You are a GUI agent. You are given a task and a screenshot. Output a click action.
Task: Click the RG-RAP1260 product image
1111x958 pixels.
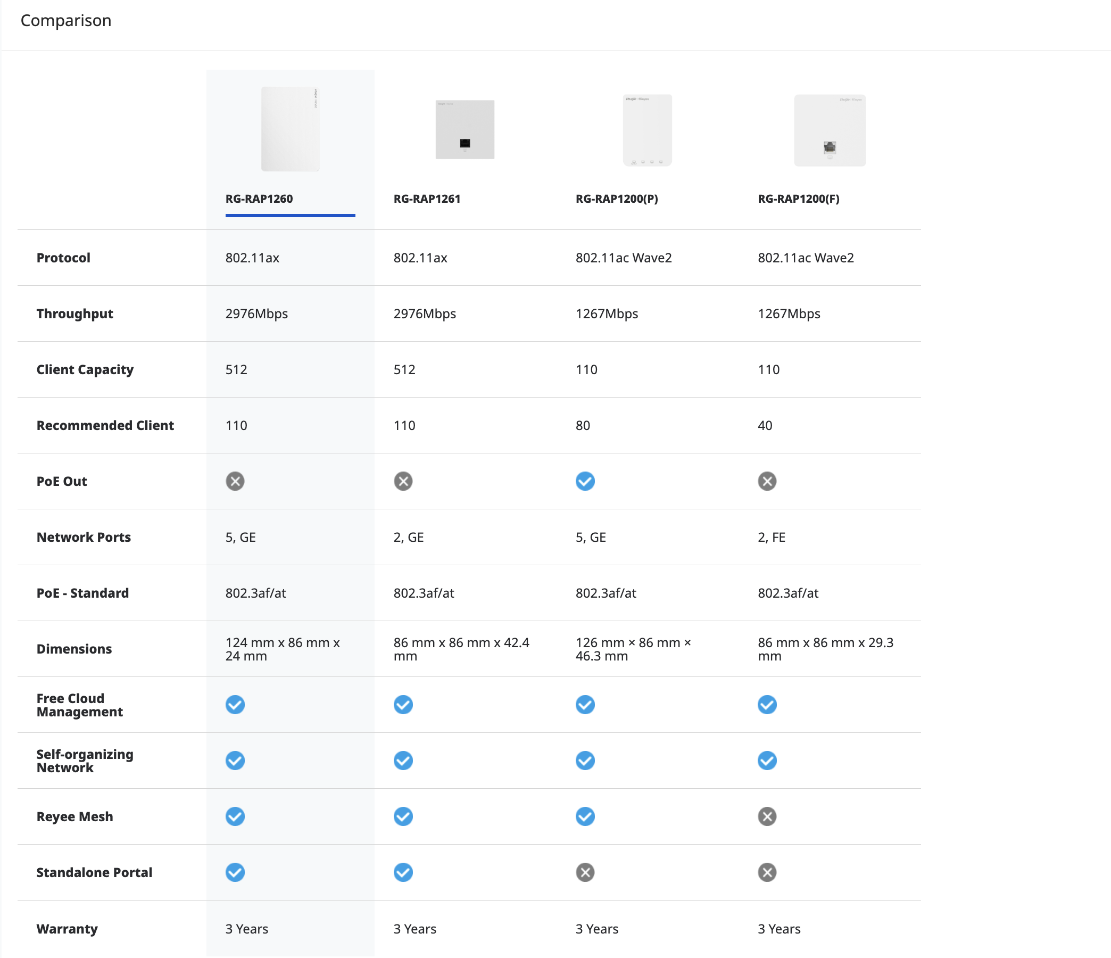290,129
